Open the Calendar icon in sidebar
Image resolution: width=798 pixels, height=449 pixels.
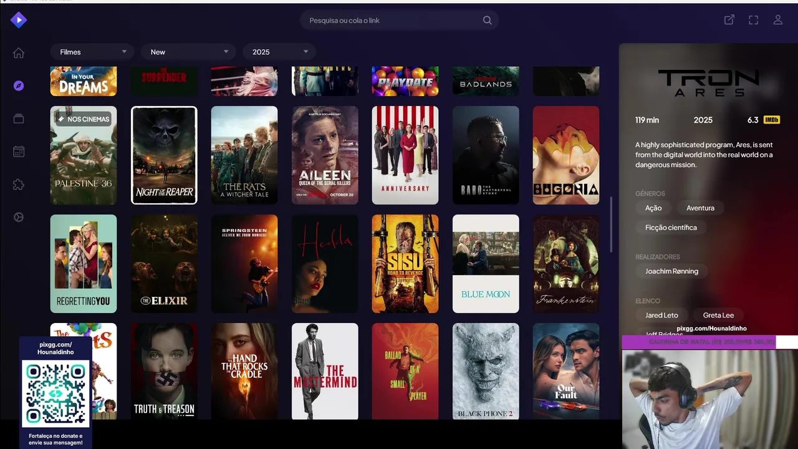pyautogui.click(x=19, y=152)
